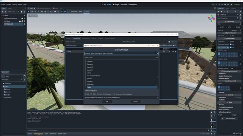The height and width of the screenshot is (136, 243).
Task: Open the Help menu
Action: (25, 5)
